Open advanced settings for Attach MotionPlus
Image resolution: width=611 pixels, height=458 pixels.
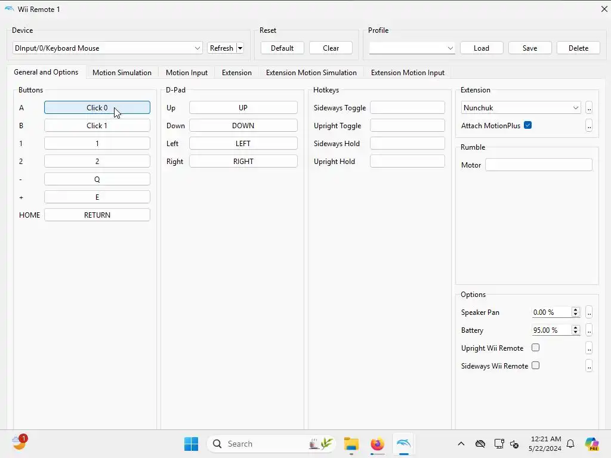(589, 125)
